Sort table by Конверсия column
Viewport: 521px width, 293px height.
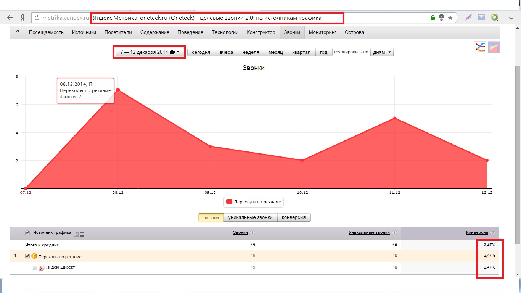pyautogui.click(x=477, y=233)
